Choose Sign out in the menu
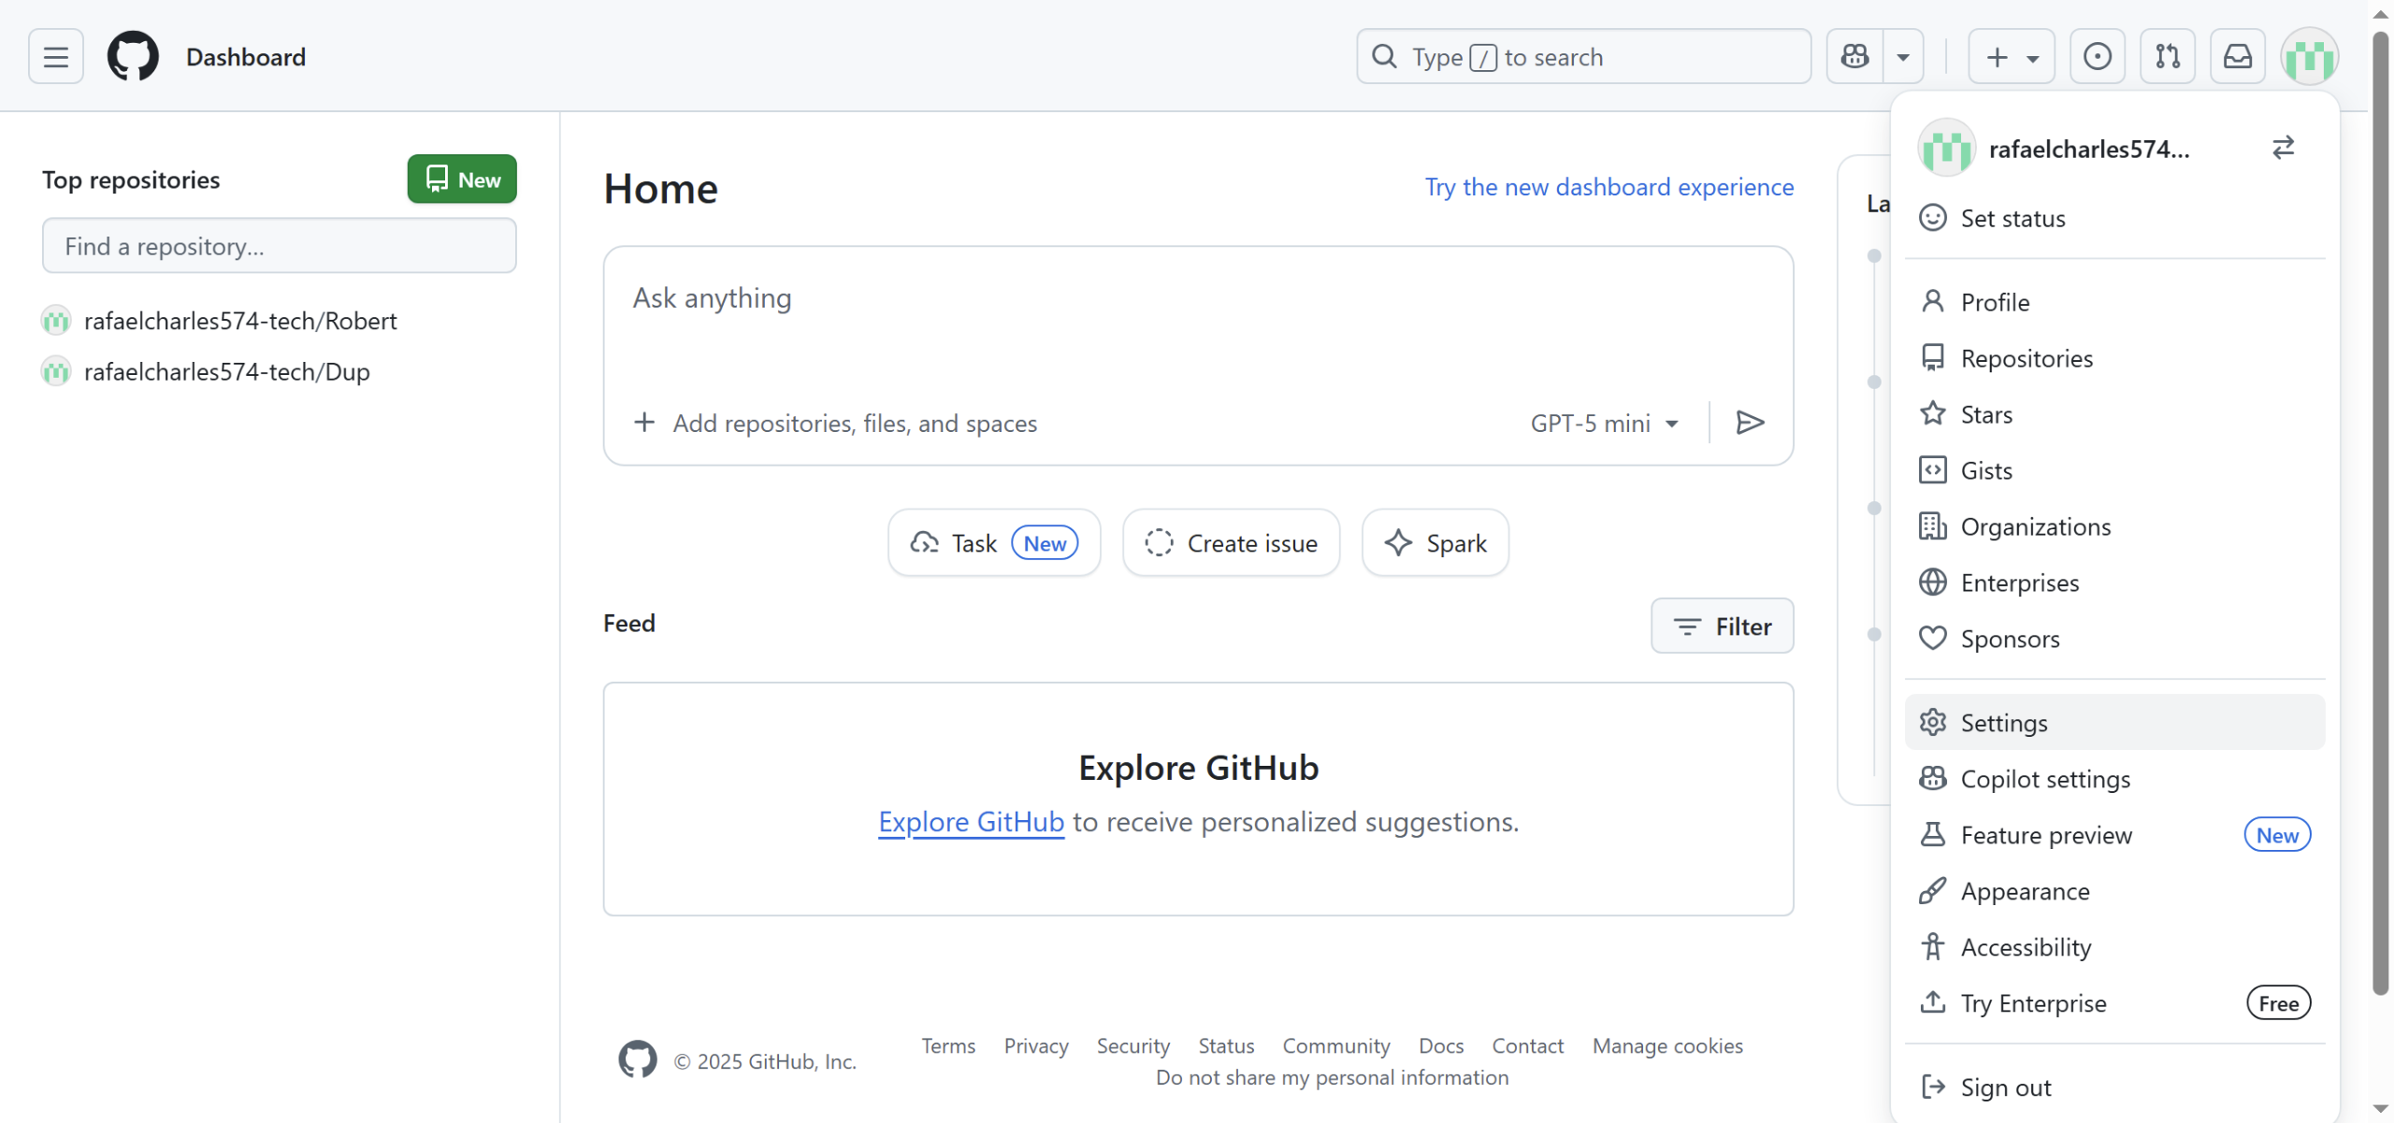This screenshot has width=2394, height=1123. tap(2005, 1087)
